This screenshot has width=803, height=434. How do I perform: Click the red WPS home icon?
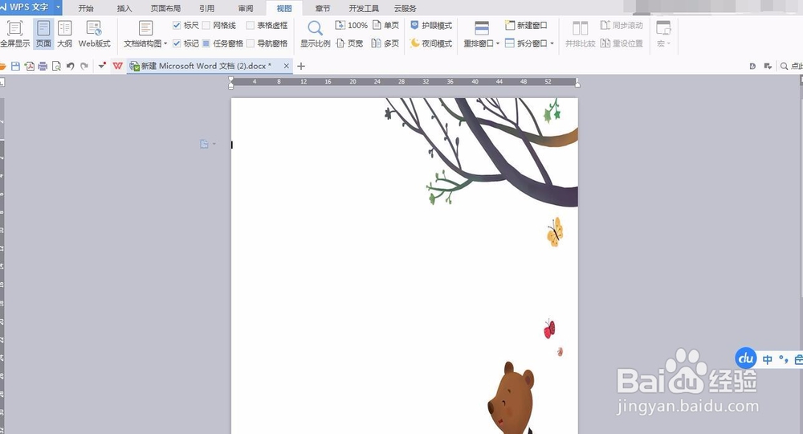118,66
